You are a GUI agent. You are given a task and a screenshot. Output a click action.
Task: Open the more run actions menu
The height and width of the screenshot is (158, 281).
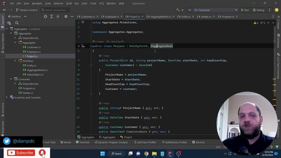coord(269,10)
